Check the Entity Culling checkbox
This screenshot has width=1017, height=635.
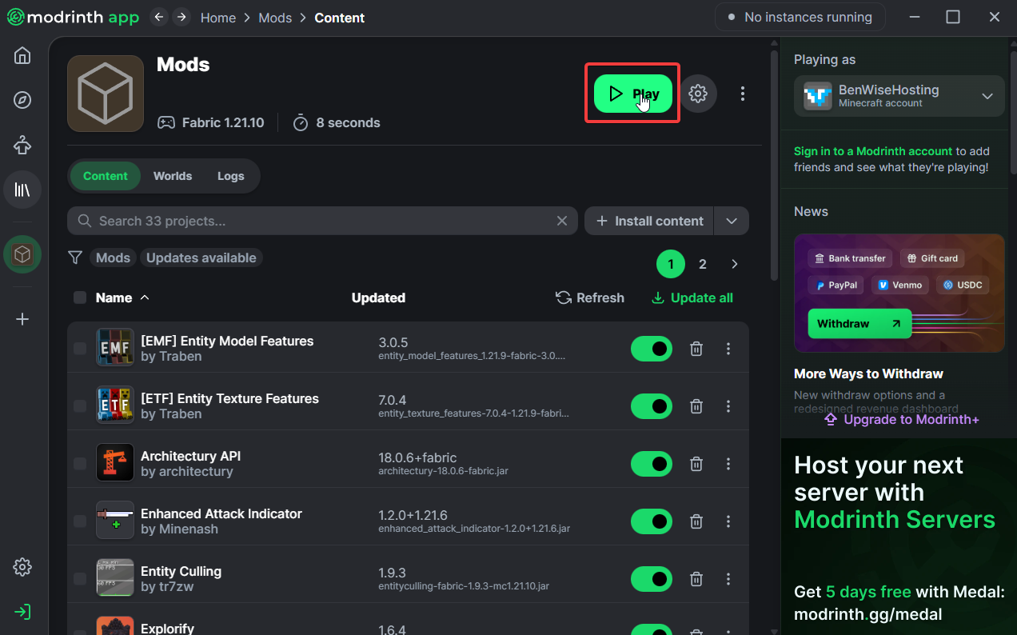(80, 579)
